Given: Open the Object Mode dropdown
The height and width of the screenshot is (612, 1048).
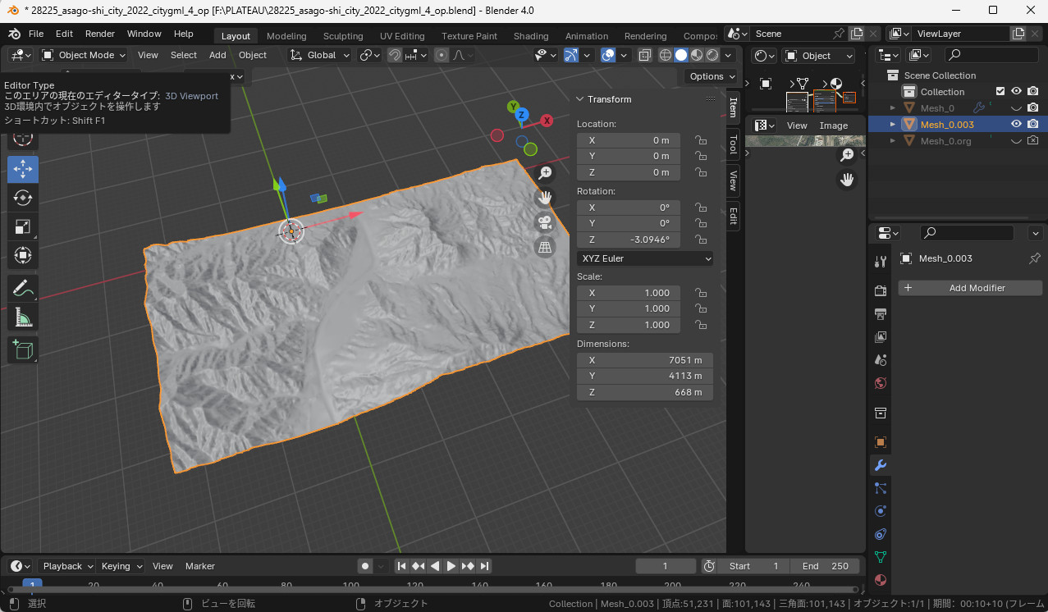Looking at the screenshot, I should [84, 55].
